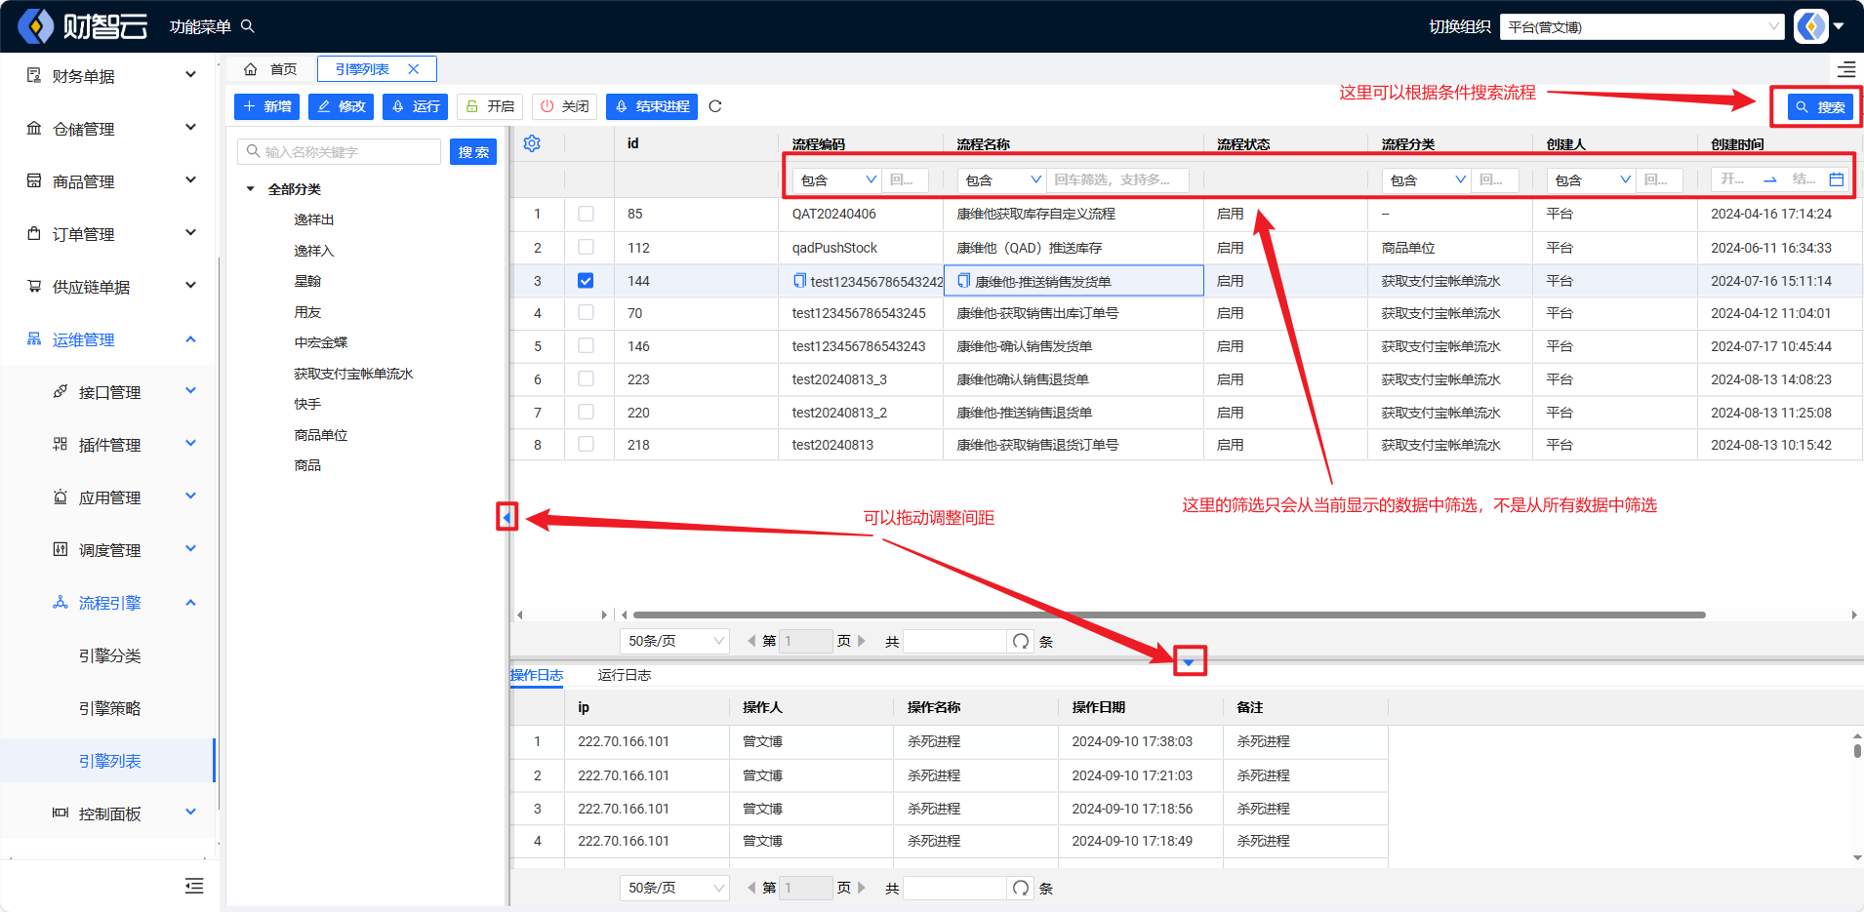
Task: Click the down arrow to collapse log panel
Action: pos(1189,662)
